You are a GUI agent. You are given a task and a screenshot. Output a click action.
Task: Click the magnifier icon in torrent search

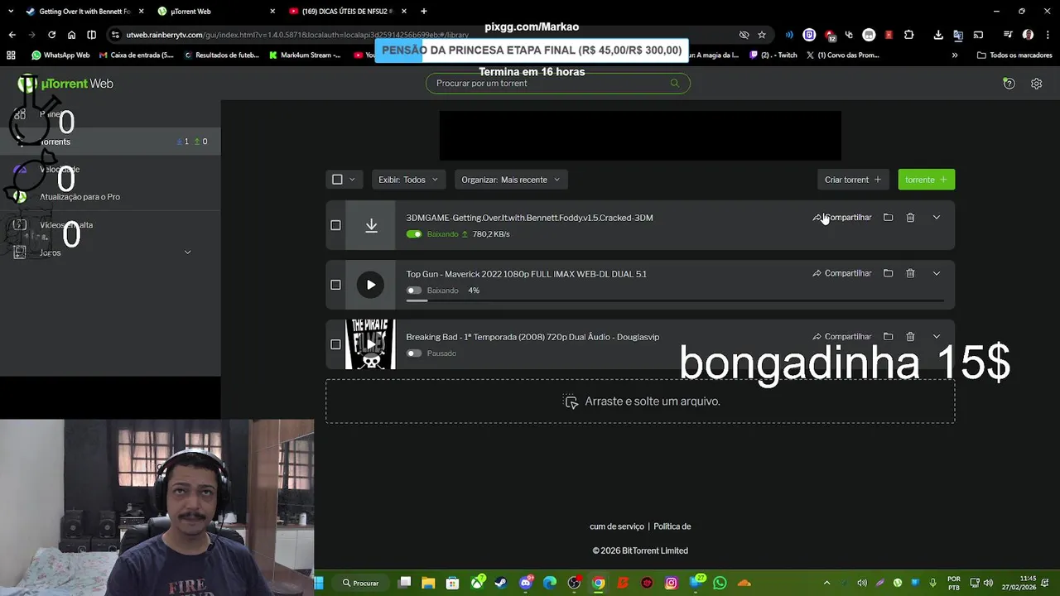point(674,83)
